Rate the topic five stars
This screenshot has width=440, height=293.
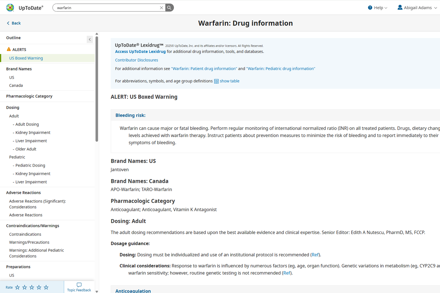(x=46, y=287)
